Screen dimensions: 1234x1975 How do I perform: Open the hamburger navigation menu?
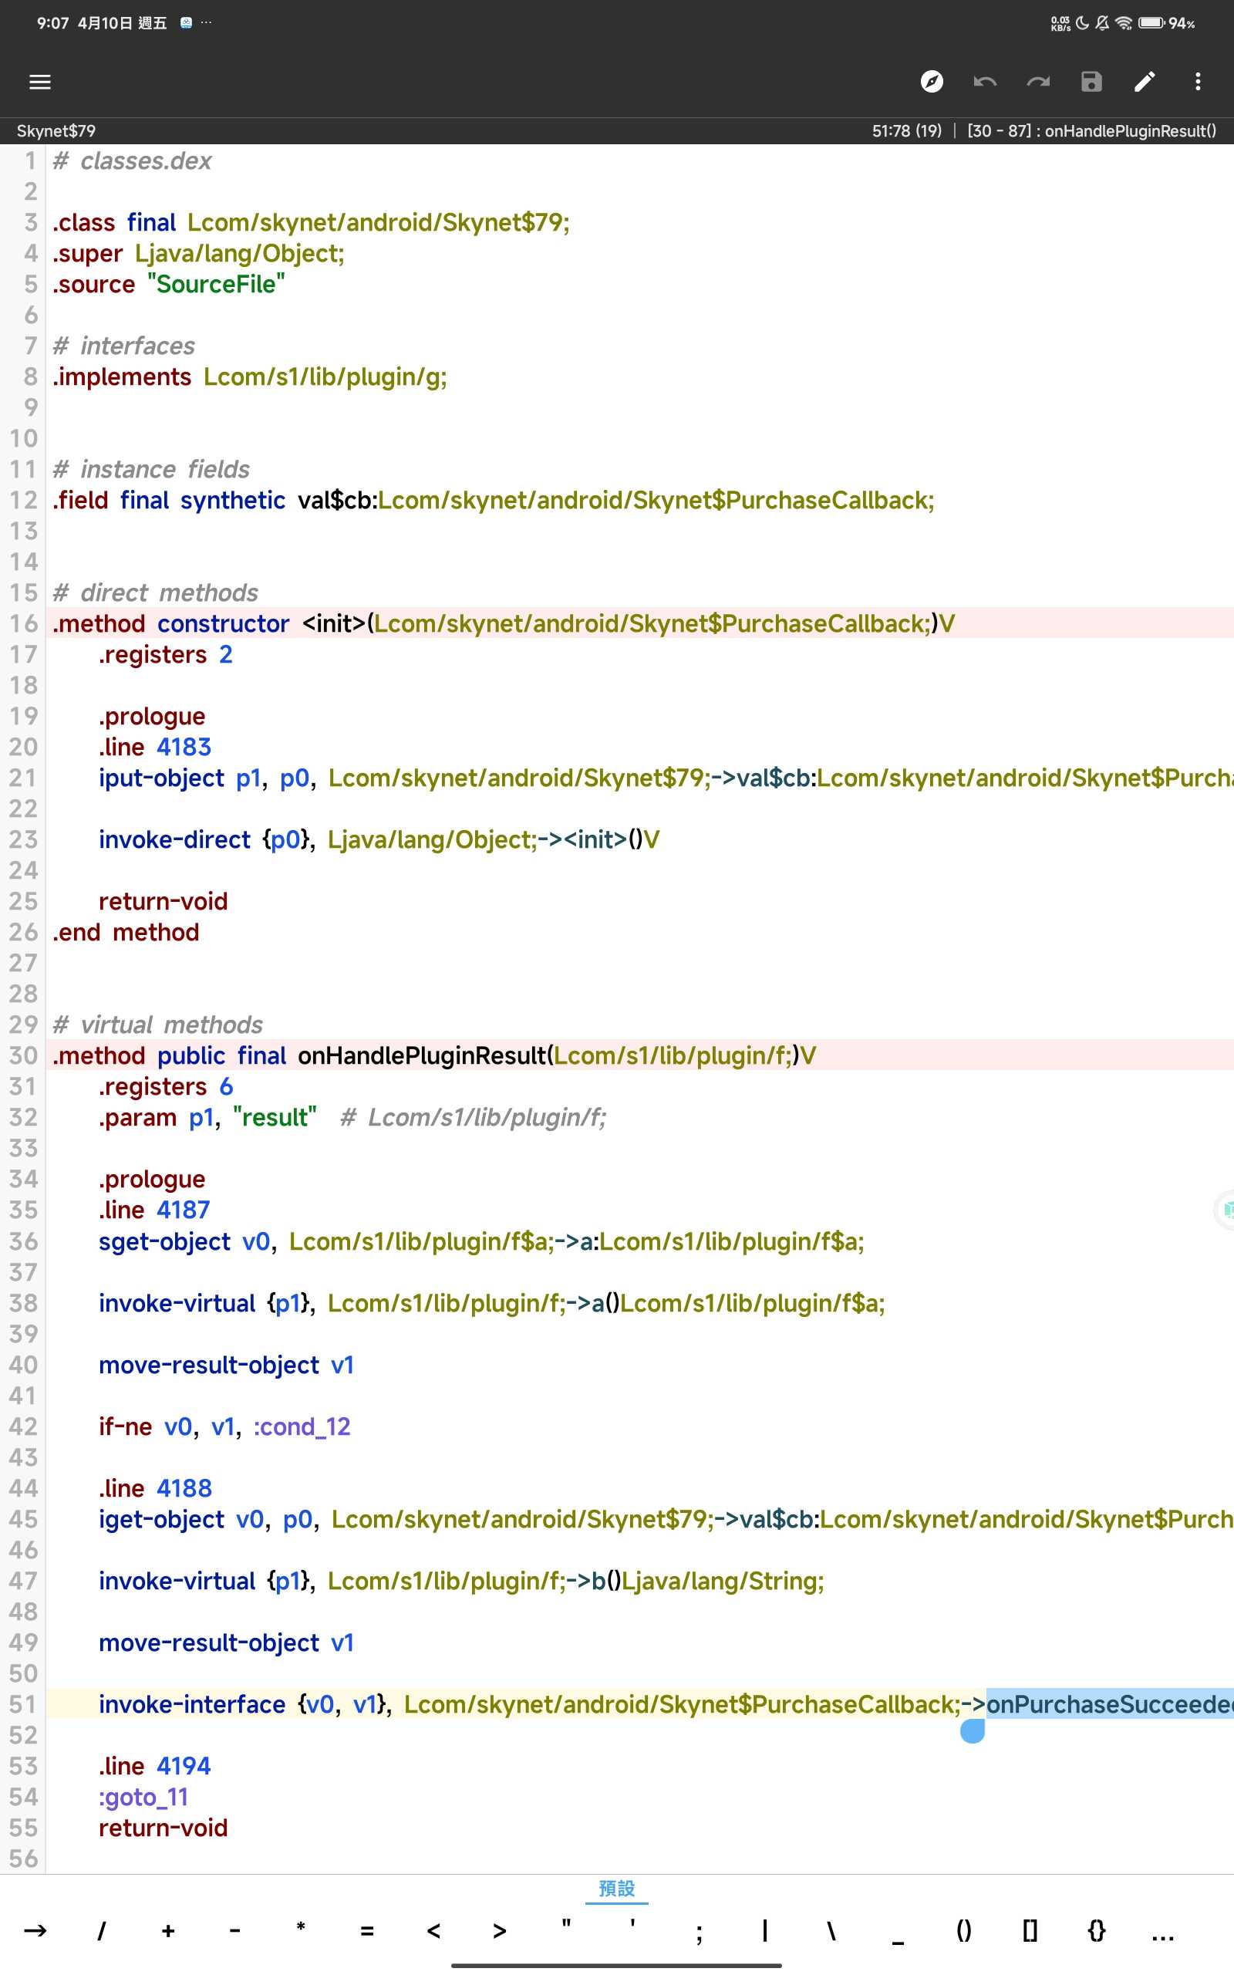[x=40, y=82]
